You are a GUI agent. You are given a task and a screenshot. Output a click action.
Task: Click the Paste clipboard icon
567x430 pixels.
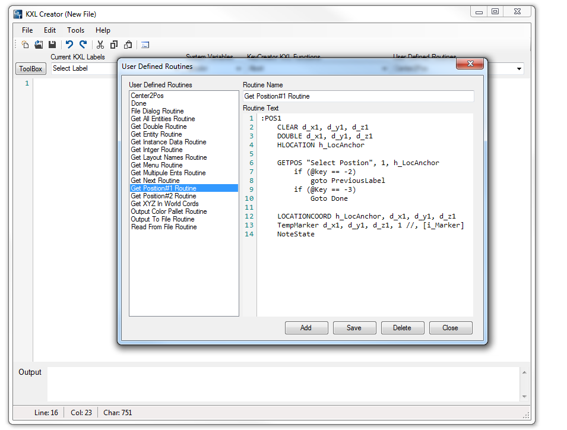128,45
